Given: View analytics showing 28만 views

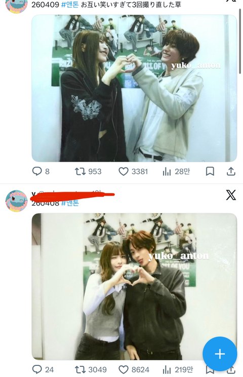Looking at the screenshot, I should [x=176, y=171].
